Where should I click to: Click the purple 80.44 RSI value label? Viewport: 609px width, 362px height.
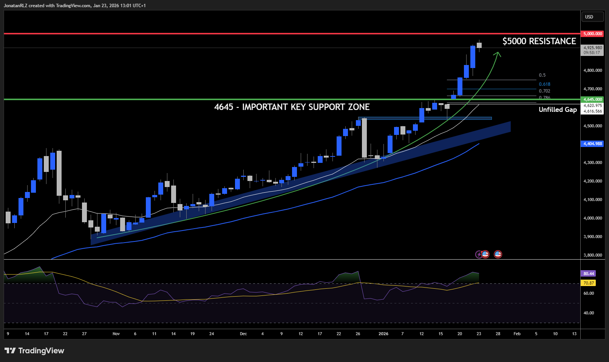(588, 274)
